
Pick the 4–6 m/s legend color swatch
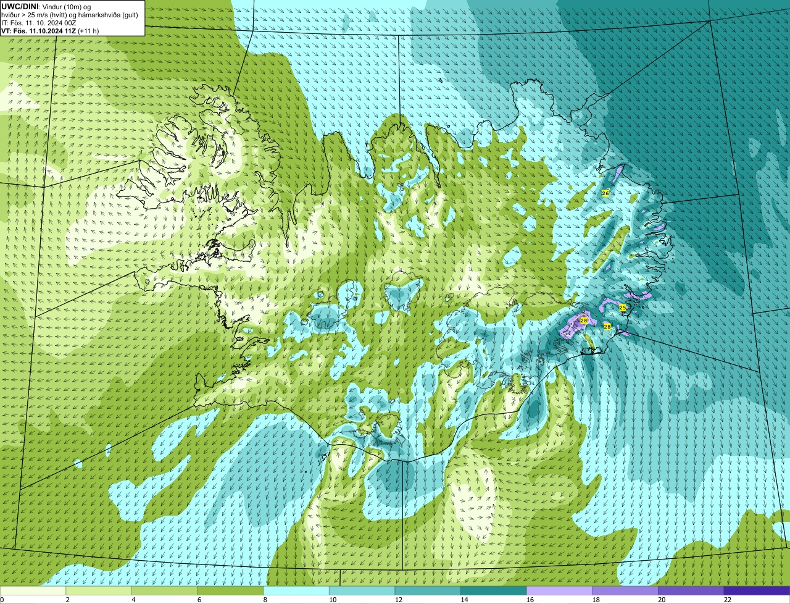click(165, 590)
